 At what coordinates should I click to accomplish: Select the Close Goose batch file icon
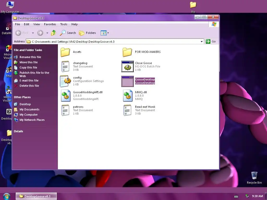[x=127, y=66]
